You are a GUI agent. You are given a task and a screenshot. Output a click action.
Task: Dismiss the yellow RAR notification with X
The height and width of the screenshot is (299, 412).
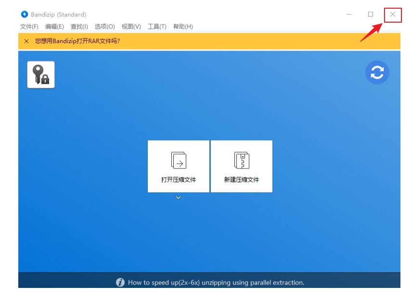(x=26, y=41)
